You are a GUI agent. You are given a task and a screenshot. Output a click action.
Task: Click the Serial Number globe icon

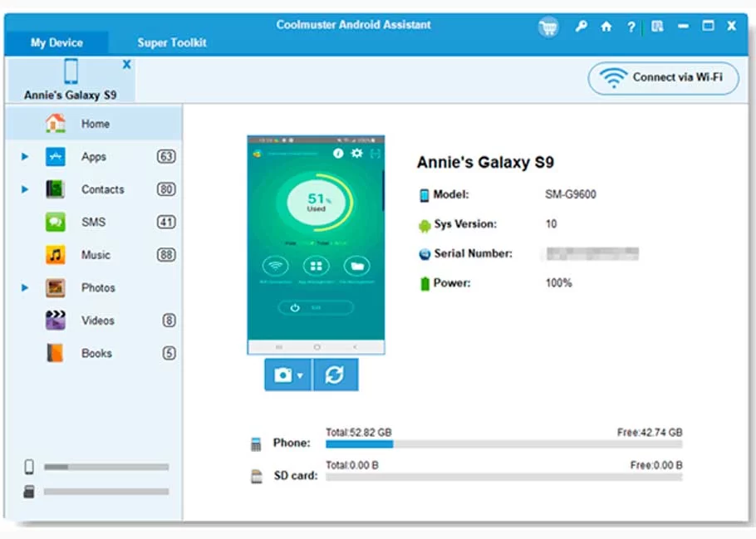(x=425, y=254)
